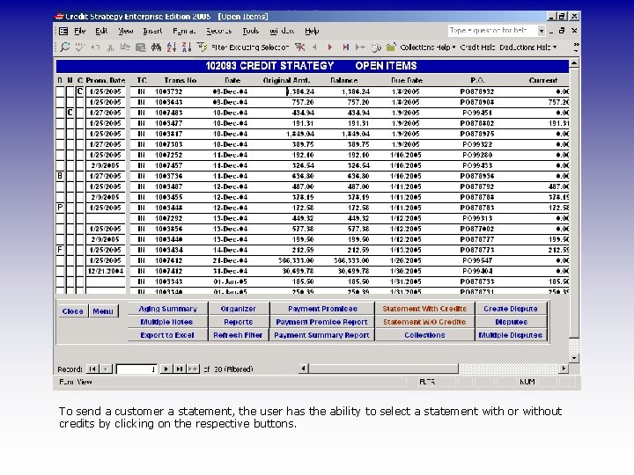Expand the help question box dropdown arrow
Image resolution: width=634 pixels, height=475 pixels.
541,31
